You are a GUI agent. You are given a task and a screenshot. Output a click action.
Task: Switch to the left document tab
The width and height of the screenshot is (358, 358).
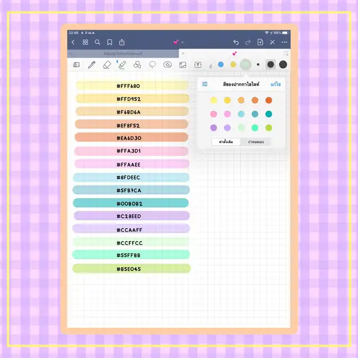[x=123, y=53]
